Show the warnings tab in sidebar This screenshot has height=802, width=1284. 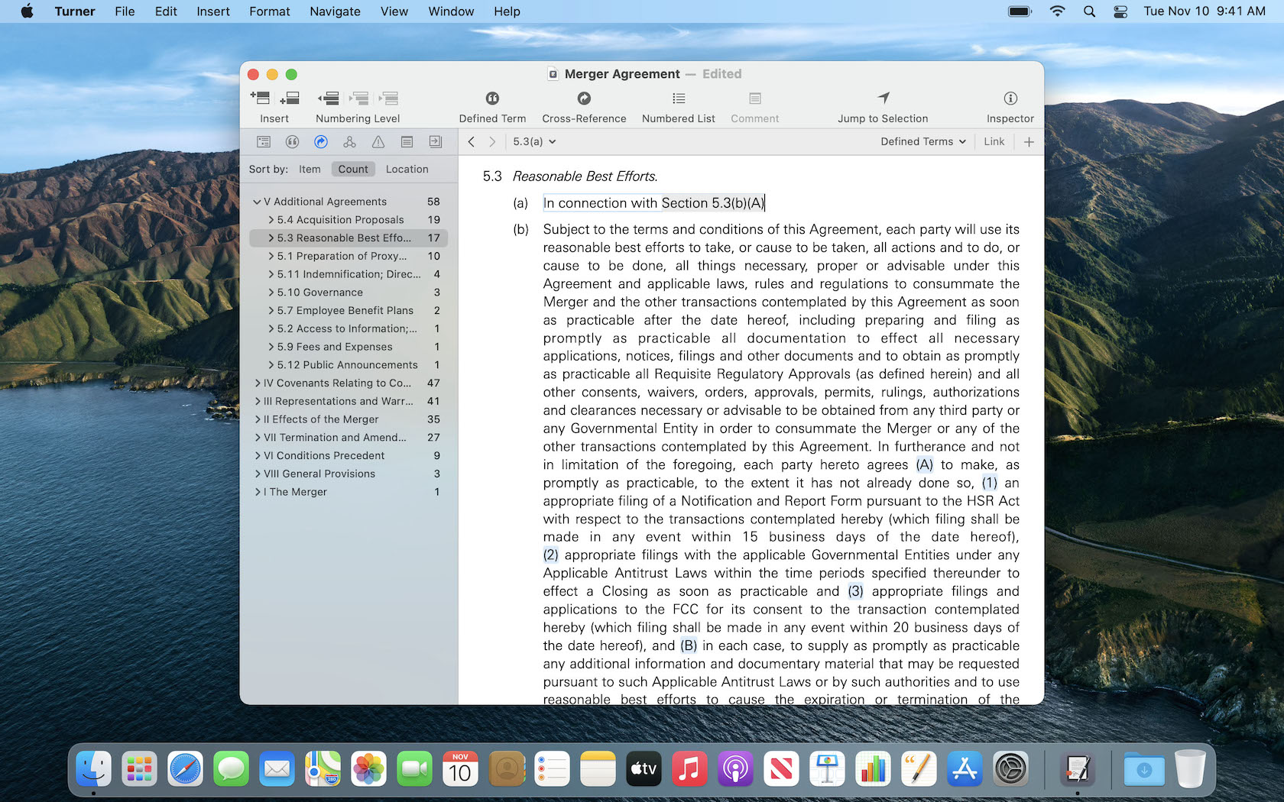[x=378, y=142]
